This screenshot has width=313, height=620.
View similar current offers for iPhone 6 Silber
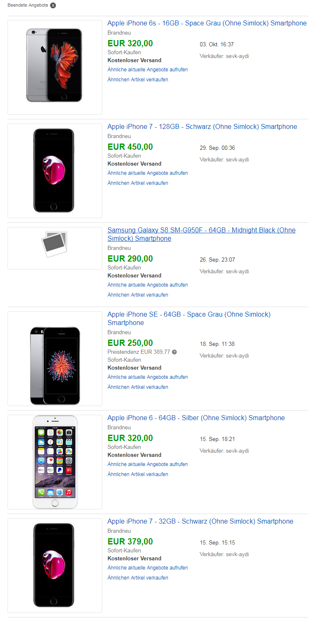(x=147, y=464)
